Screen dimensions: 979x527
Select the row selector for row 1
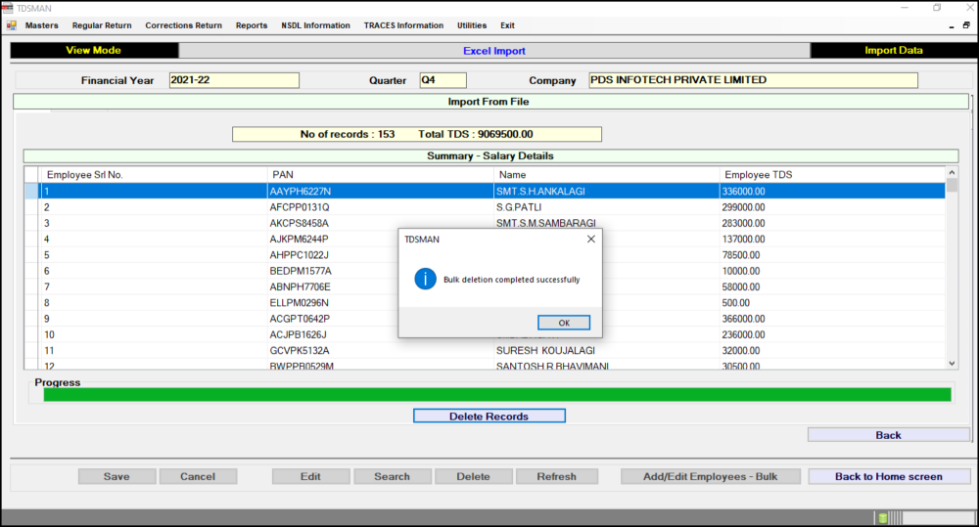click(x=32, y=192)
